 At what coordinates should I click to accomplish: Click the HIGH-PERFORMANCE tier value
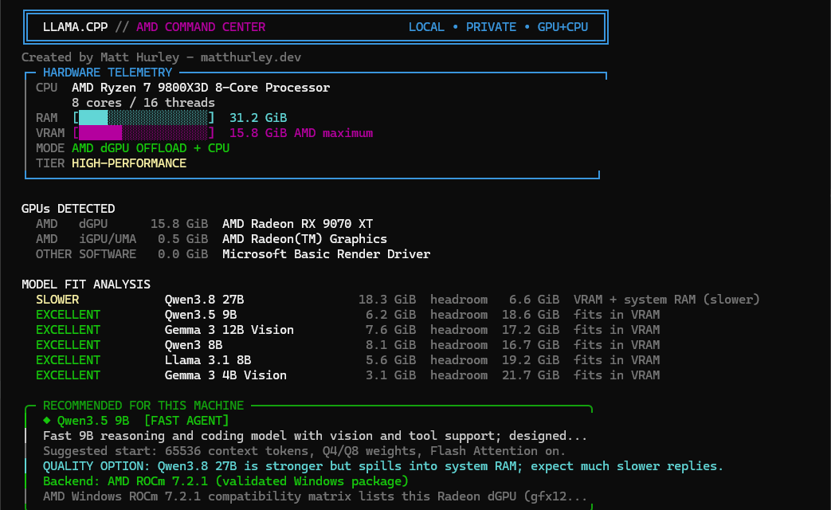click(129, 163)
